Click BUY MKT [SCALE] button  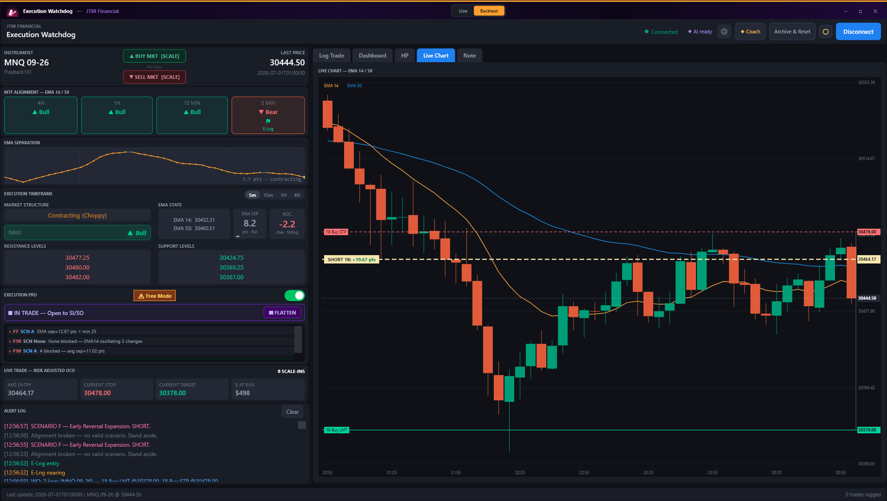point(154,56)
